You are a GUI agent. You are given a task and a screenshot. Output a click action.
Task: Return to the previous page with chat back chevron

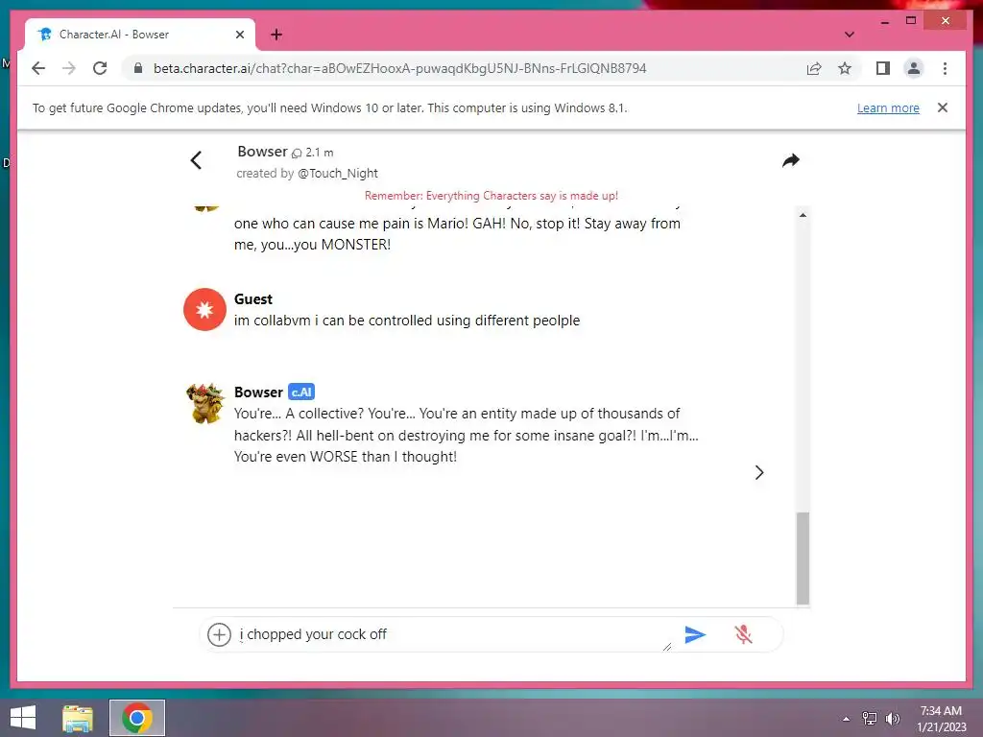coord(196,160)
